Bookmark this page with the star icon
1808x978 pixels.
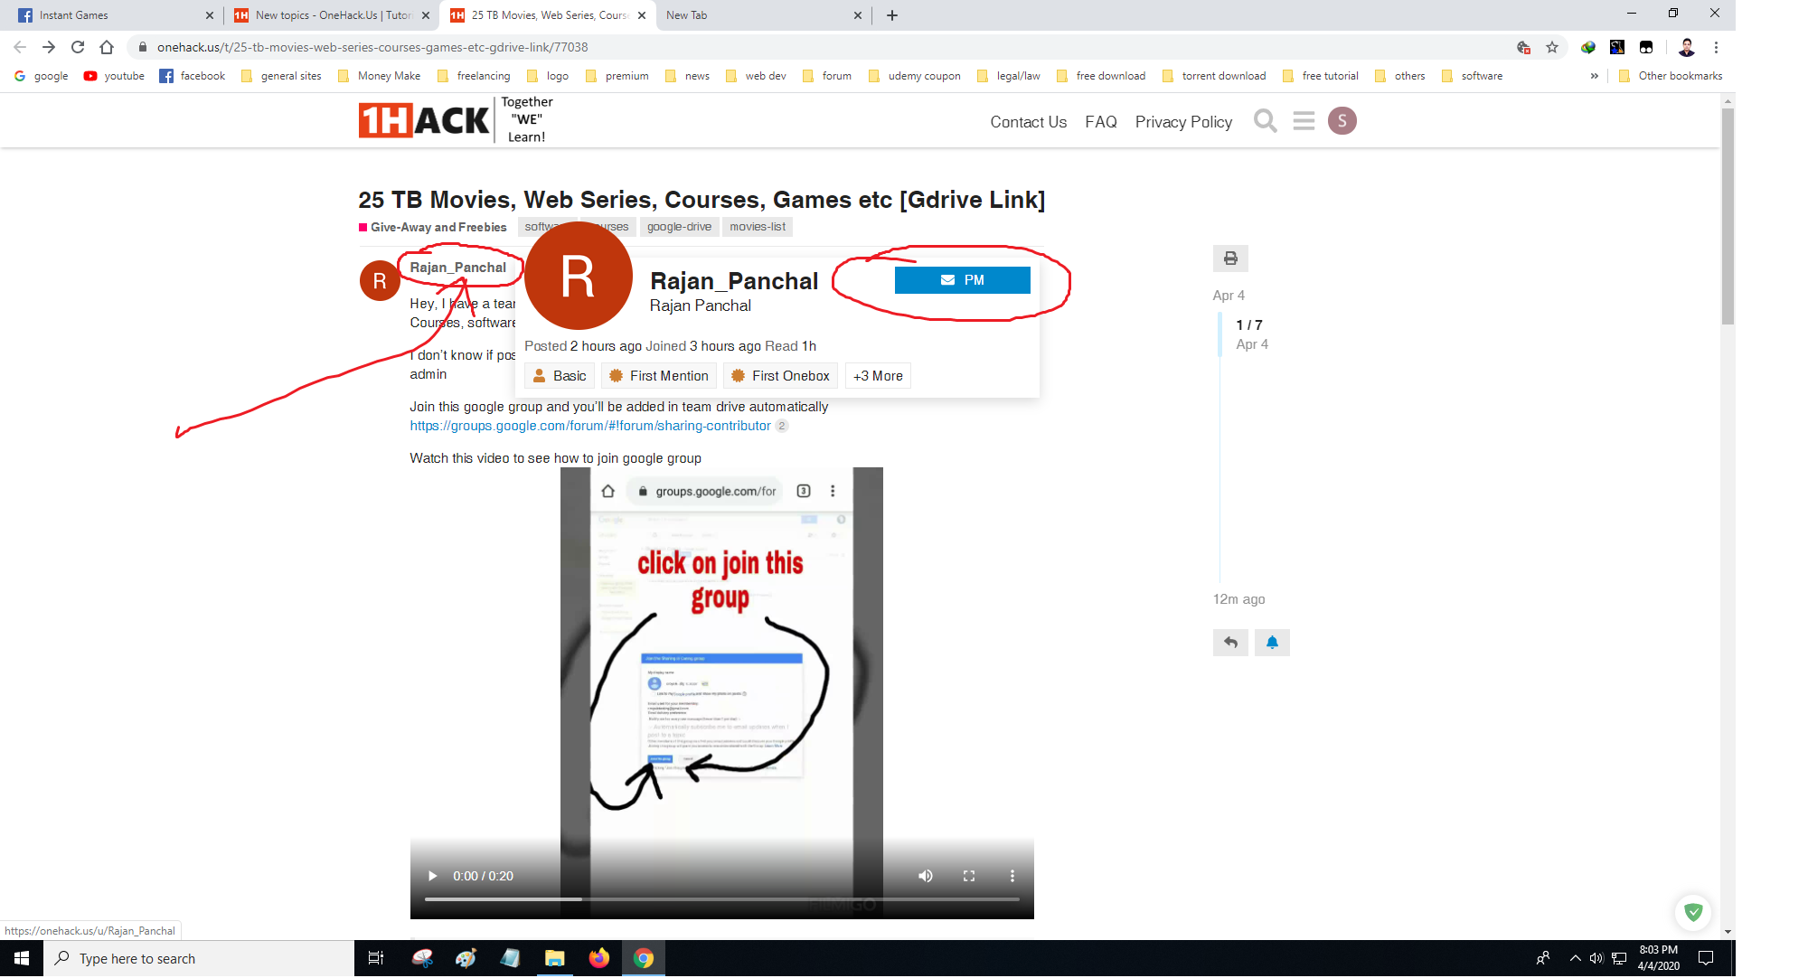coord(1552,47)
